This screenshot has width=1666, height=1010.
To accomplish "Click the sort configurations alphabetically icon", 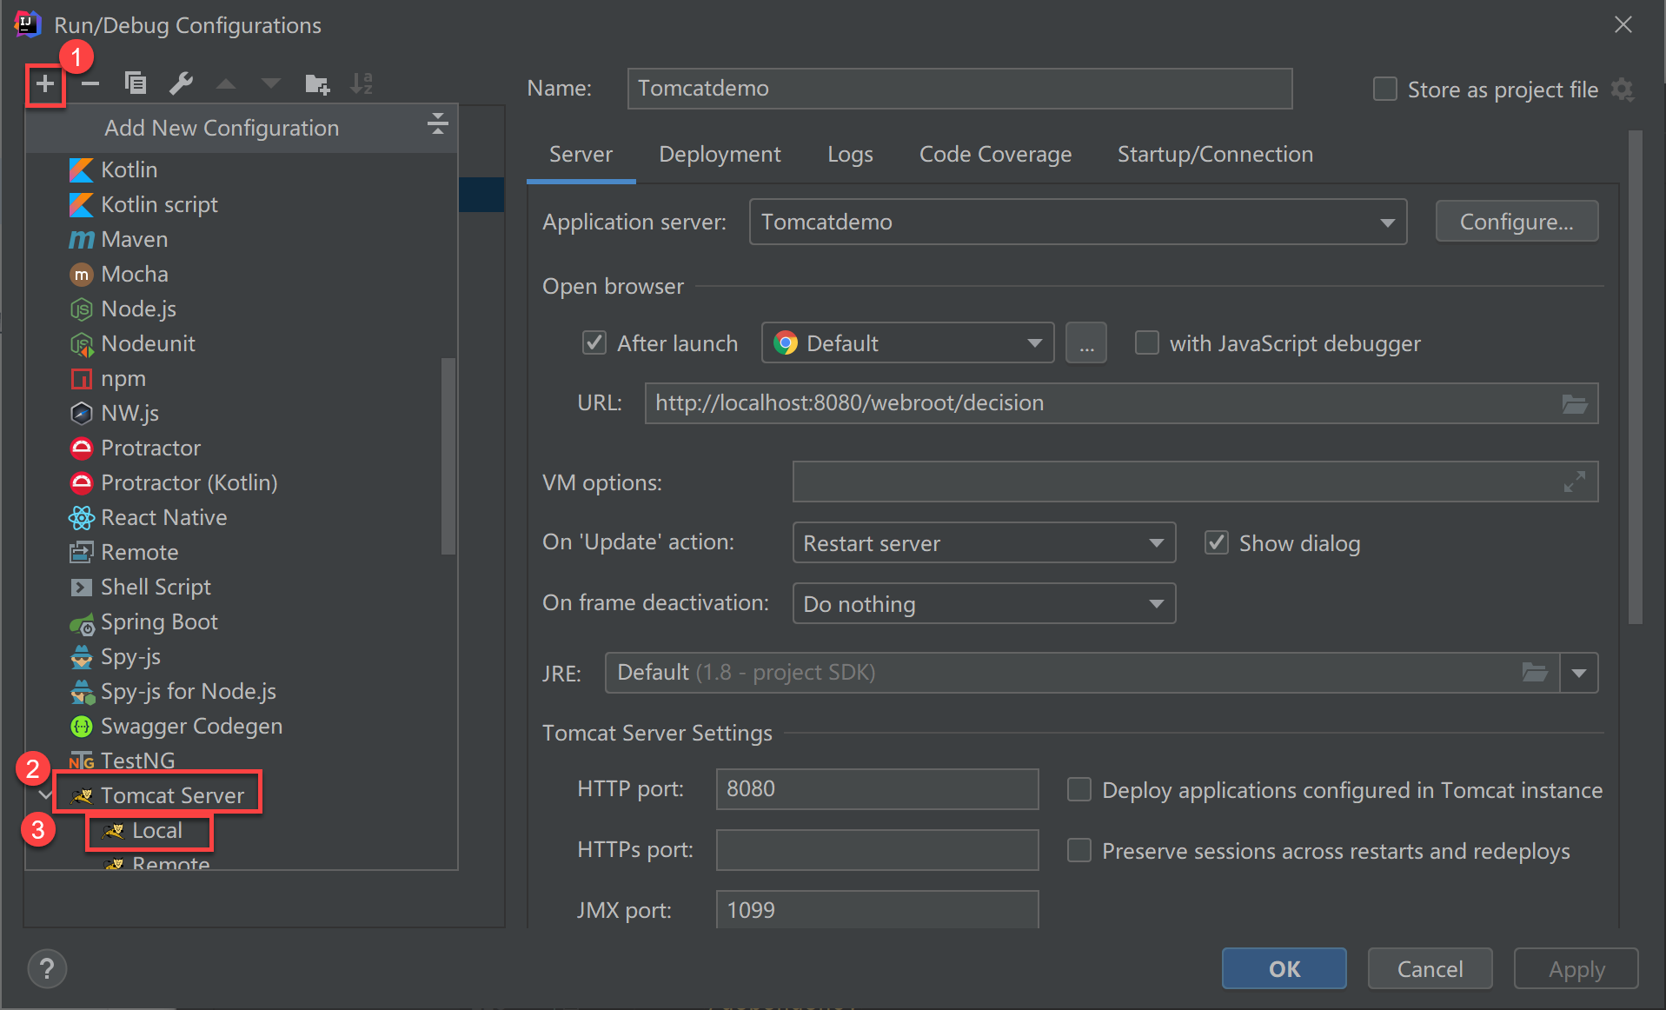I will pyautogui.click(x=362, y=84).
